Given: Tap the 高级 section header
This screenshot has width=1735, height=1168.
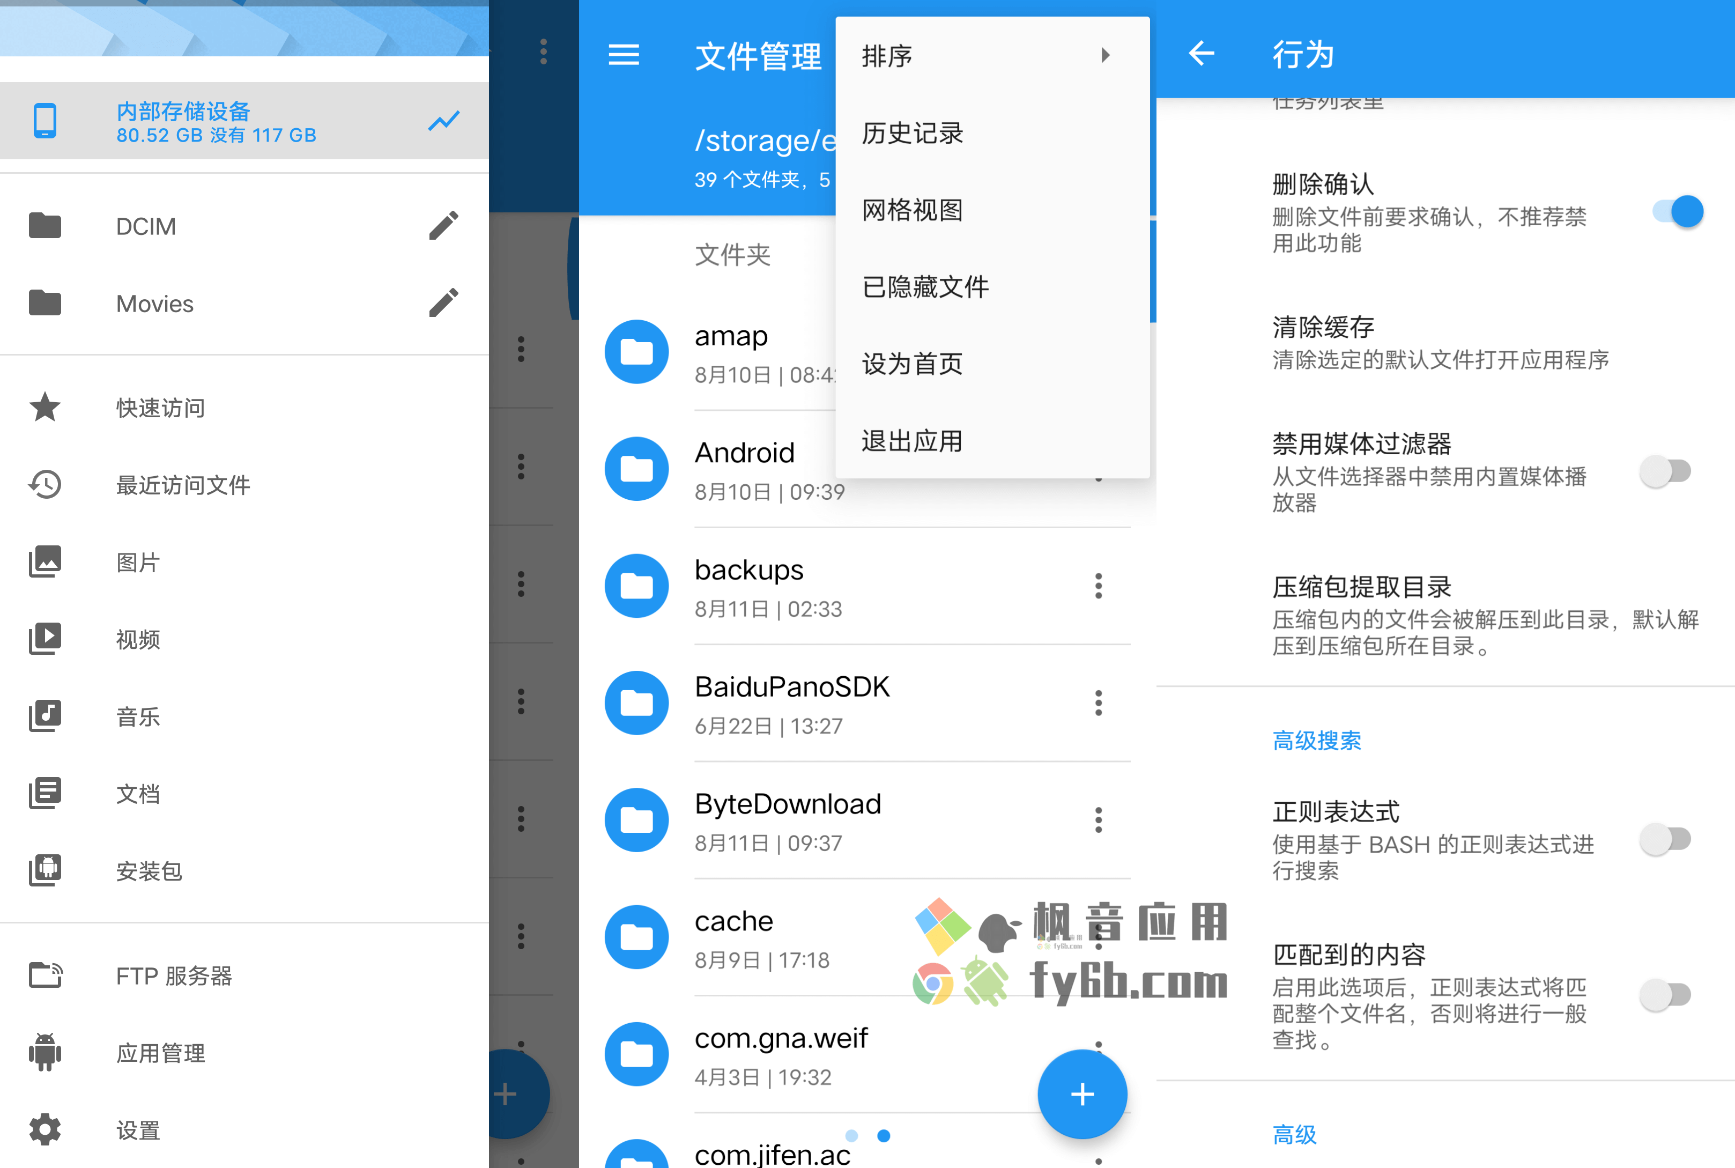Looking at the screenshot, I should tap(1294, 1134).
